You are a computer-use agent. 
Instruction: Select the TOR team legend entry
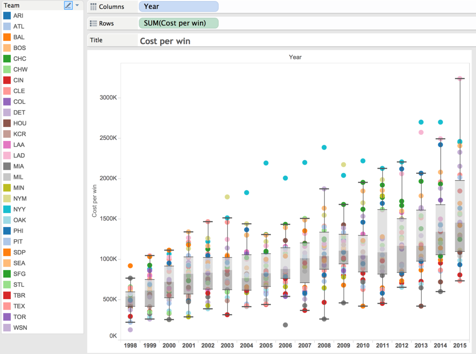pyautogui.click(x=19, y=317)
